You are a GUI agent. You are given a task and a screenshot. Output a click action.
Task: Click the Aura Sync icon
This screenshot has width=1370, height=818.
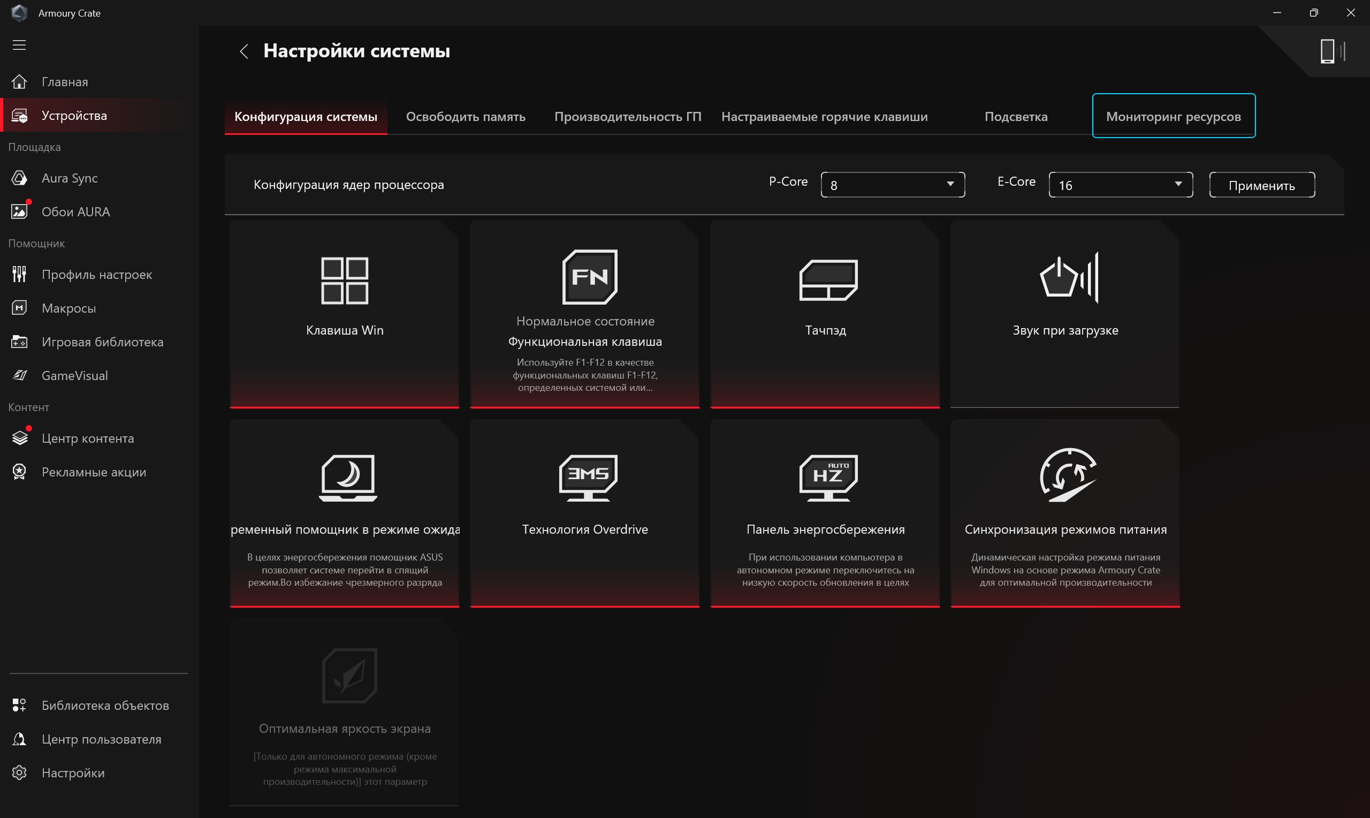(x=19, y=178)
